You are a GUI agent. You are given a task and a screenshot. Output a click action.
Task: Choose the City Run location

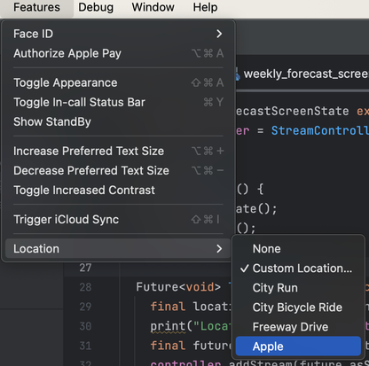pyautogui.click(x=298, y=288)
